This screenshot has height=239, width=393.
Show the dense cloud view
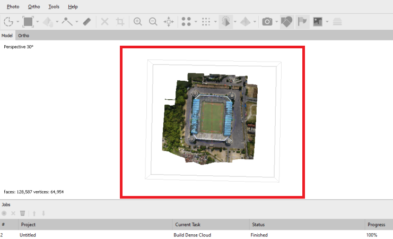[206, 22]
